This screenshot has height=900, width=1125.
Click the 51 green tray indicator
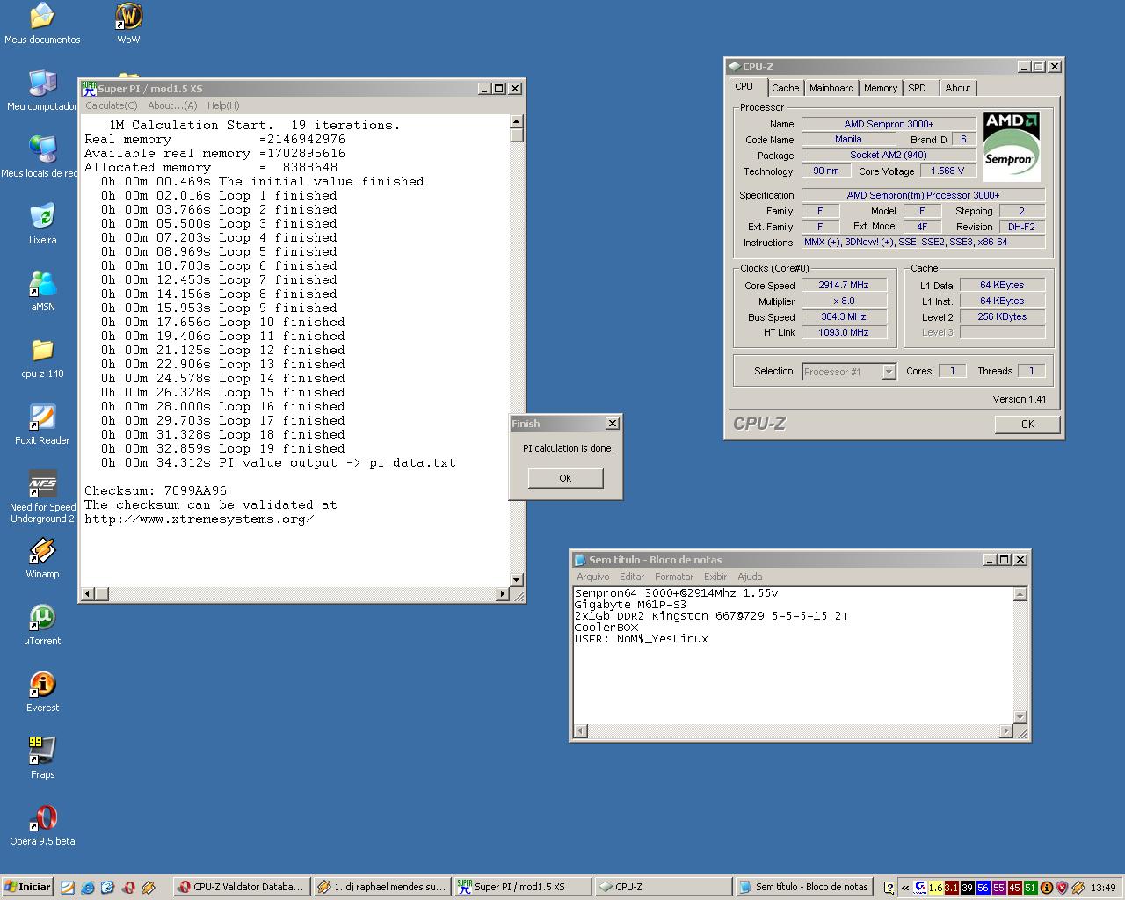click(1030, 888)
